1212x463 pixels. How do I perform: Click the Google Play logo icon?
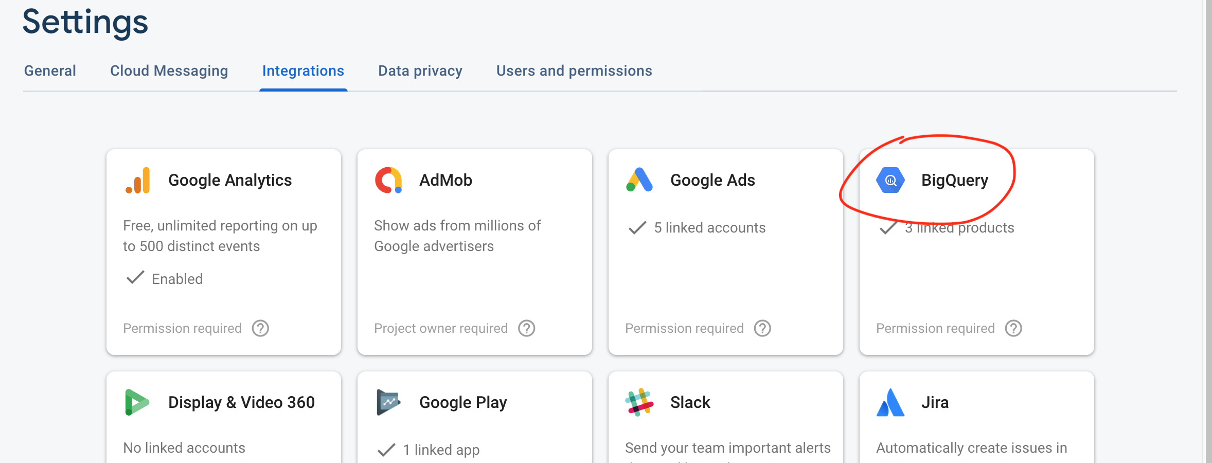(x=388, y=402)
